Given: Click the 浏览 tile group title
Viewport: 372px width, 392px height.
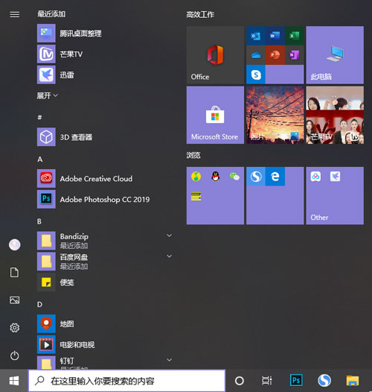Looking at the screenshot, I should pos(193,155).
